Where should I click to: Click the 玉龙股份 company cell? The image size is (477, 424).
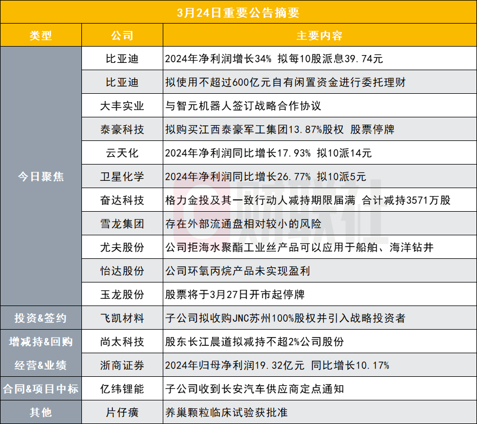[122, 295]
